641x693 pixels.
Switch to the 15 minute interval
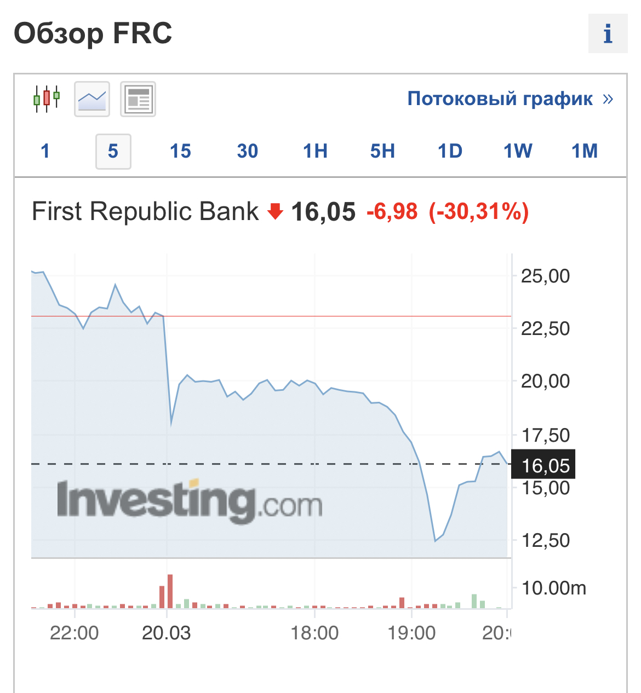coord(180,151)
